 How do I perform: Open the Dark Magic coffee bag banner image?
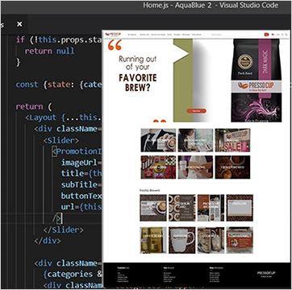(x=257, y=81)
